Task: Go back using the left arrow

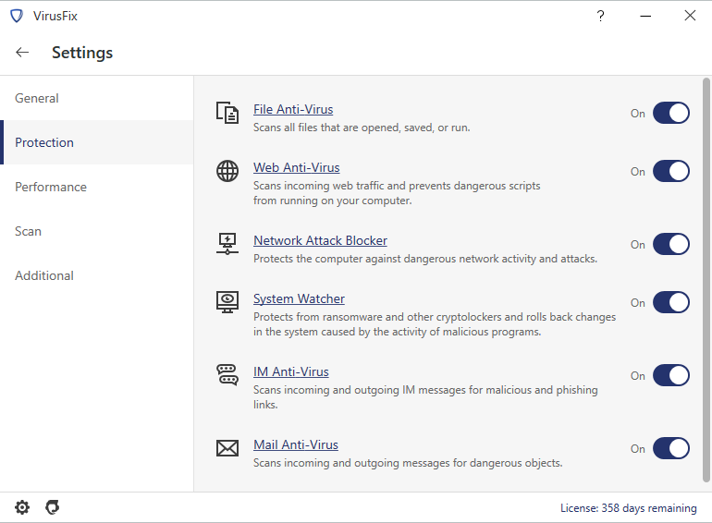Action: point(22,52)
